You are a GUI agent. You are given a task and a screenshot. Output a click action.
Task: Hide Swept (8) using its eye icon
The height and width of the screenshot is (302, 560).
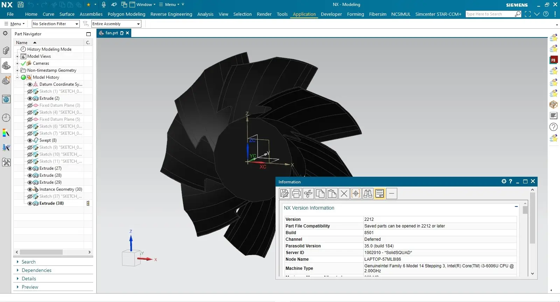pos(30,140)
